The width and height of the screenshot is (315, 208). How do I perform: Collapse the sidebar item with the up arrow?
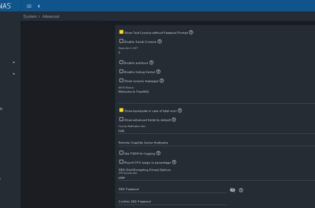click(x=14, y=74)
